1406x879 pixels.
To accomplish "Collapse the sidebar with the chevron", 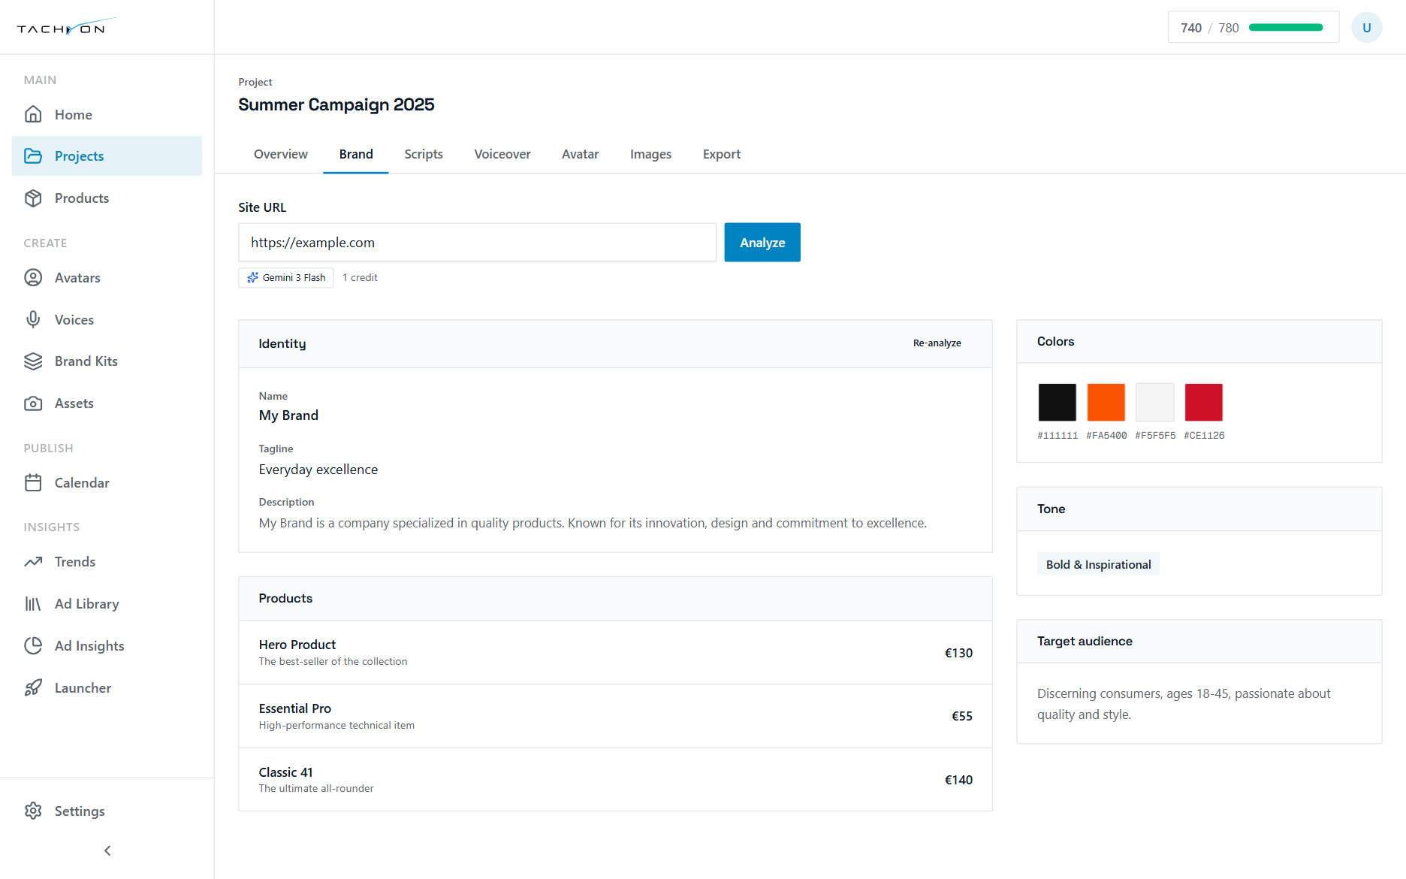I will pos(107,850).
